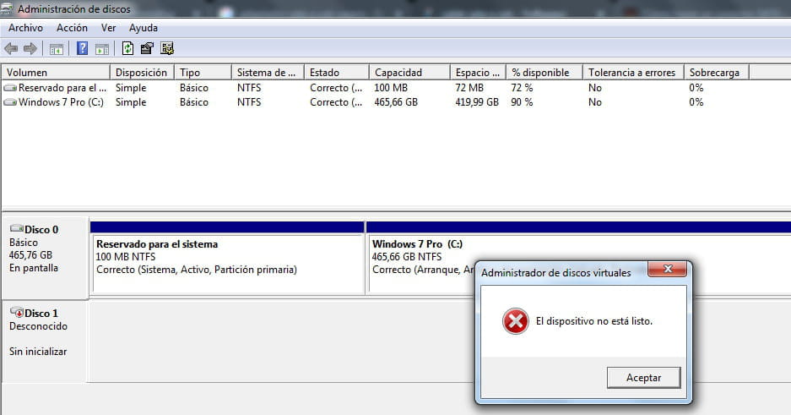Sort by Tolerancia a errores column header

[x=633, y=72]
